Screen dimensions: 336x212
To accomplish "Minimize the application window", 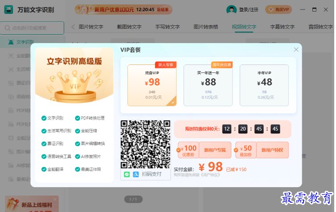I will 303,10.
